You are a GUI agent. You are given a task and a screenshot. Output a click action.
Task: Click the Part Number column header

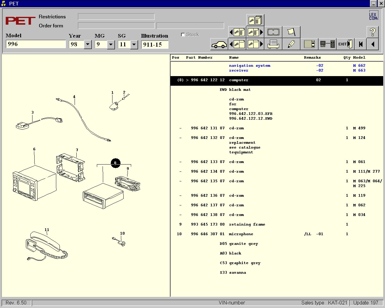click(199, 57)
